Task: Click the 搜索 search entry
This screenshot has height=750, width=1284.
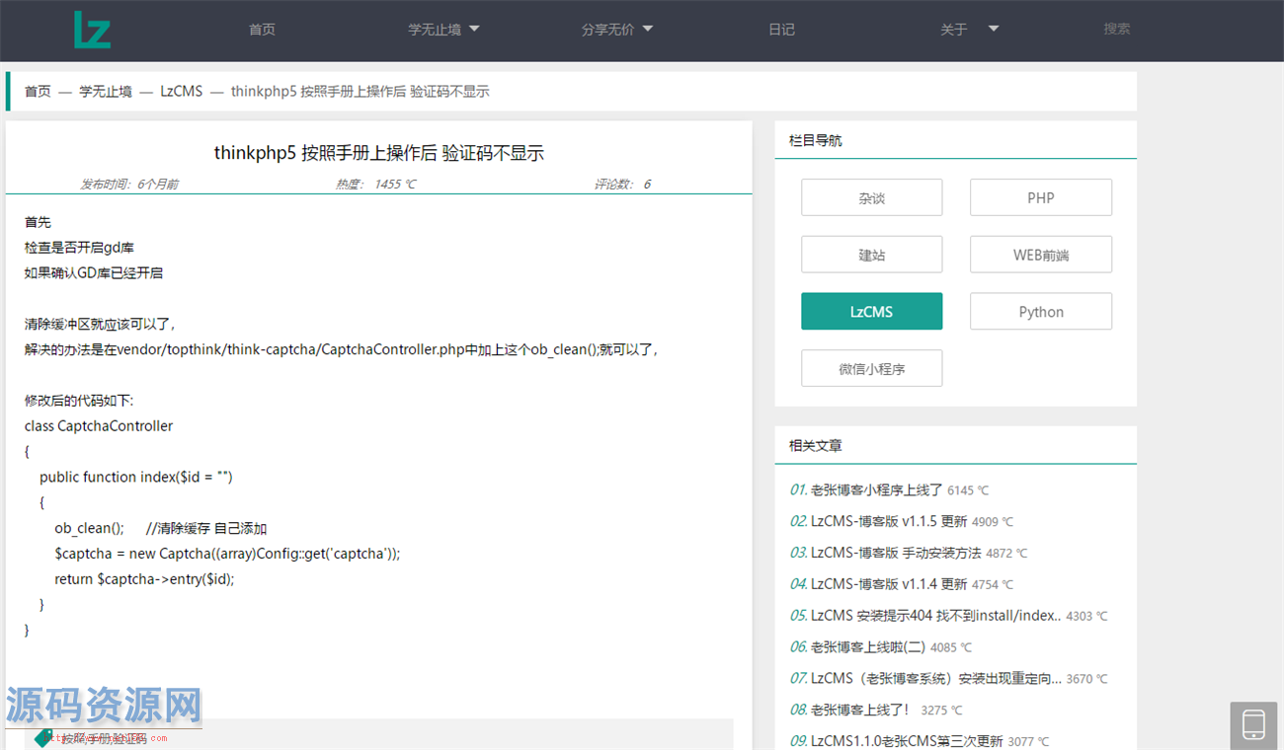Action: 1116,30
